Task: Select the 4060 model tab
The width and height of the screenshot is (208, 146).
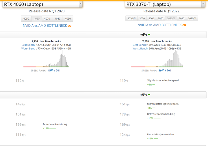Action: coord(37,19)
